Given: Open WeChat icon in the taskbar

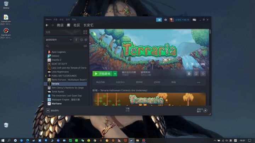Looking at the screenshot, I should 83,141.
